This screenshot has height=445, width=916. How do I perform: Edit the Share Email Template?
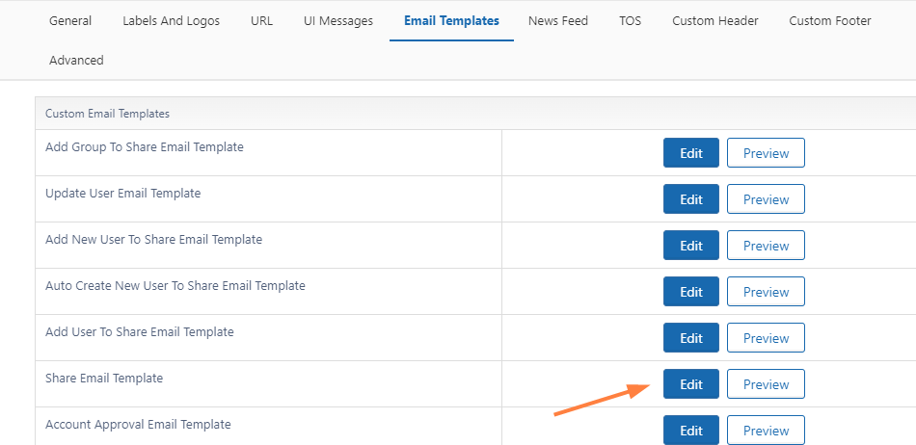(690, 384)
